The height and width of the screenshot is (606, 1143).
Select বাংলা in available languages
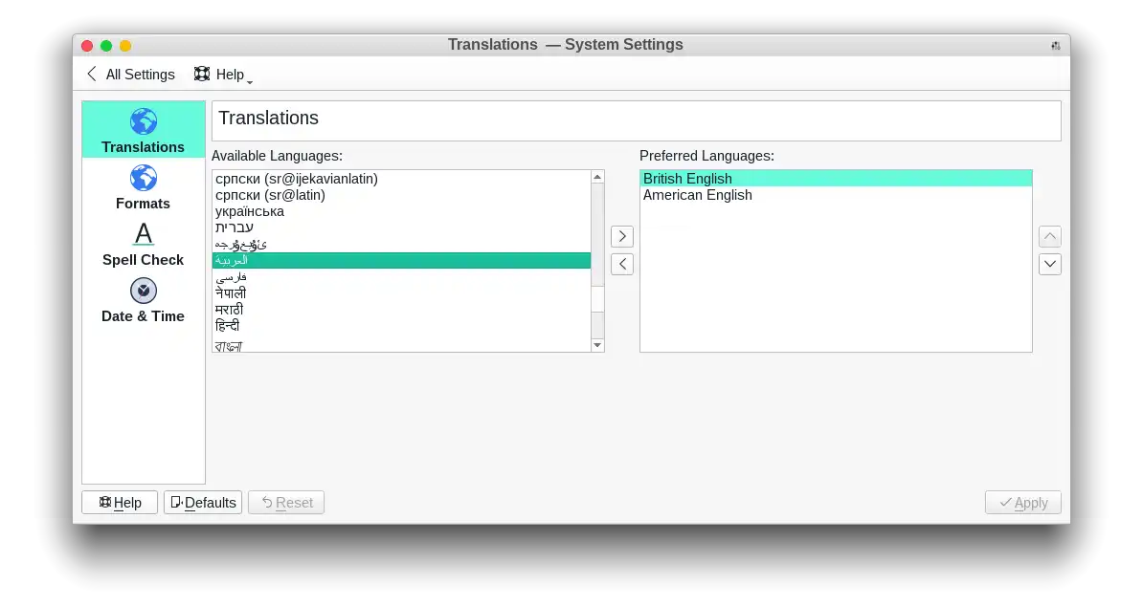401,345
